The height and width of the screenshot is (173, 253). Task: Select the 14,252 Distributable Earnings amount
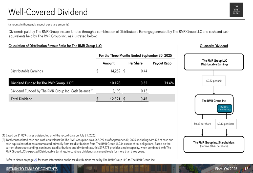click(x=115, y=71)
